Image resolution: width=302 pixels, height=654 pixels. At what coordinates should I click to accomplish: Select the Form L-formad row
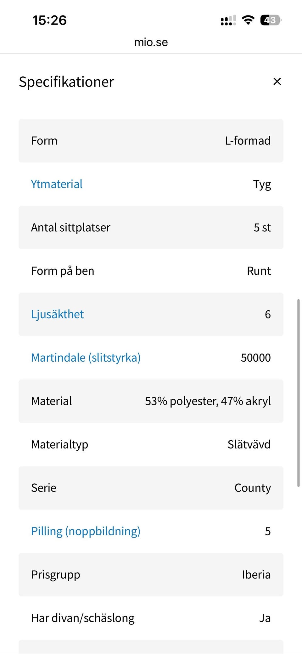[x=151, y=141]
